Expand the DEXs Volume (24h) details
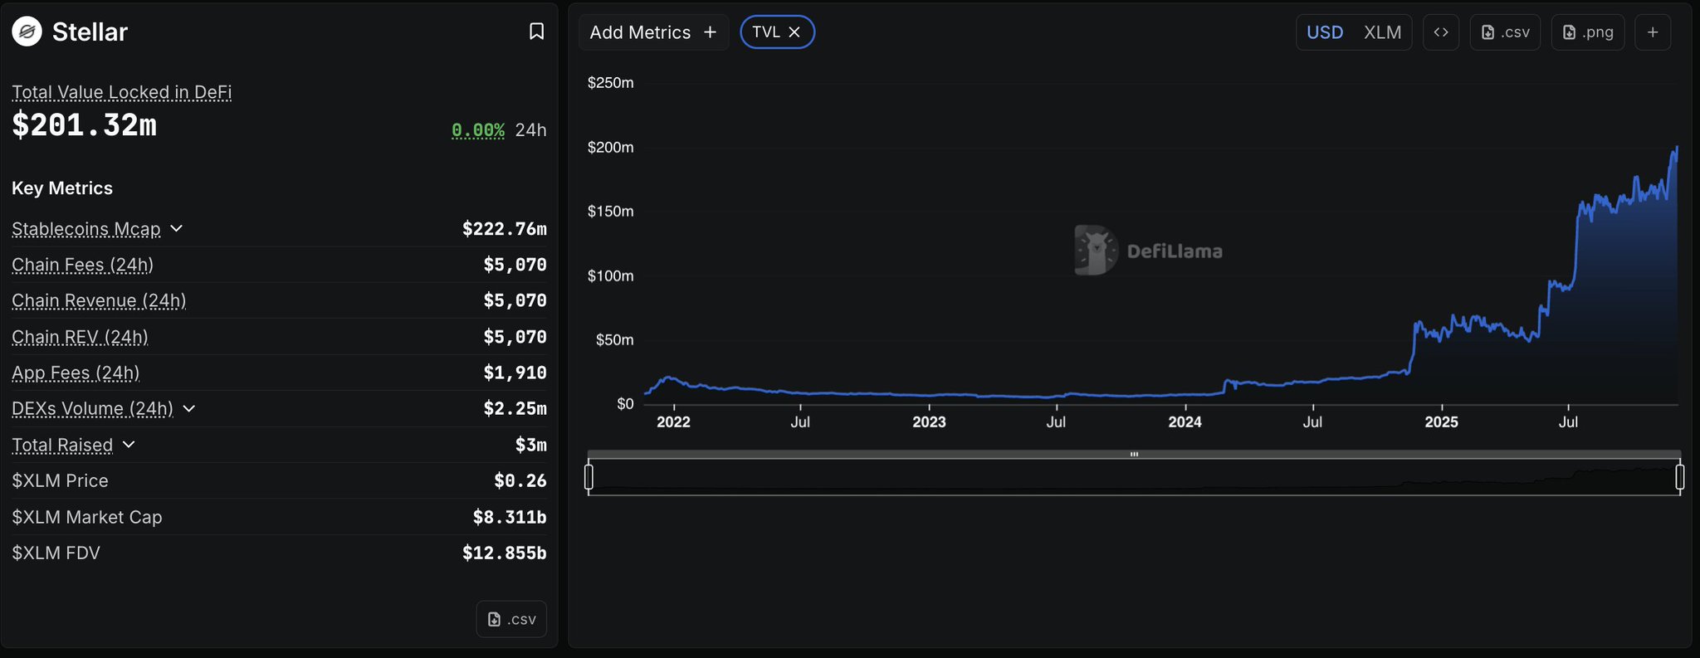1700x658 pixels. click(189, 408)
